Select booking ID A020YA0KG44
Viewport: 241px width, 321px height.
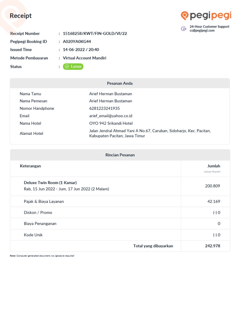click(x=77, y=41)
